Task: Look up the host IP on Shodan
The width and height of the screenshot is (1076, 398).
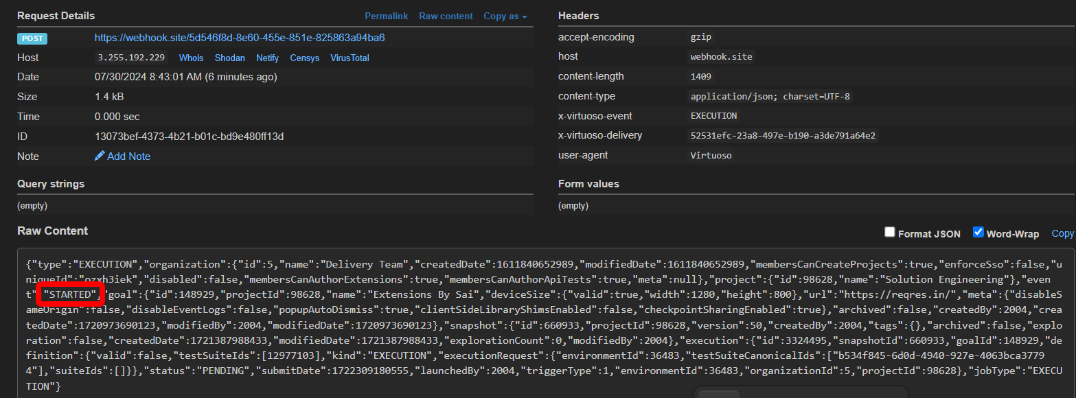Action: tap(230, 58)
